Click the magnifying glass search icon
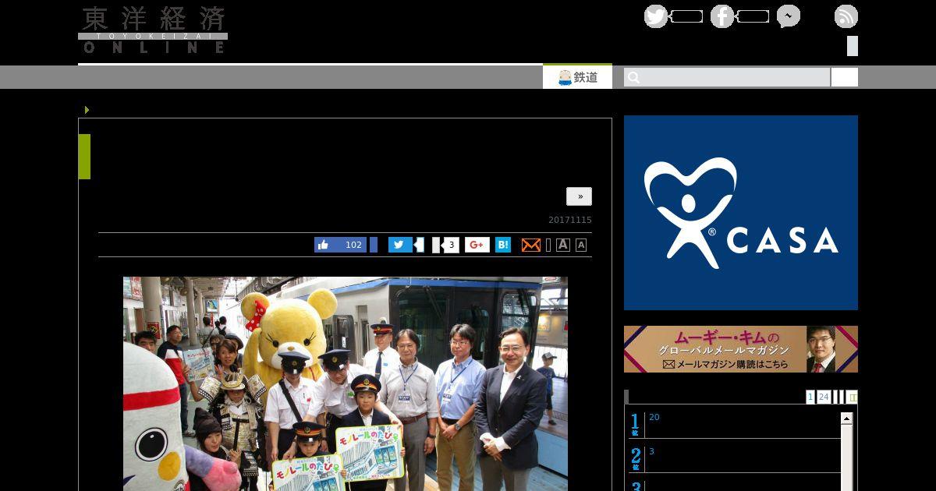Viewport: 936px width, 491px height. coord(633,77)
